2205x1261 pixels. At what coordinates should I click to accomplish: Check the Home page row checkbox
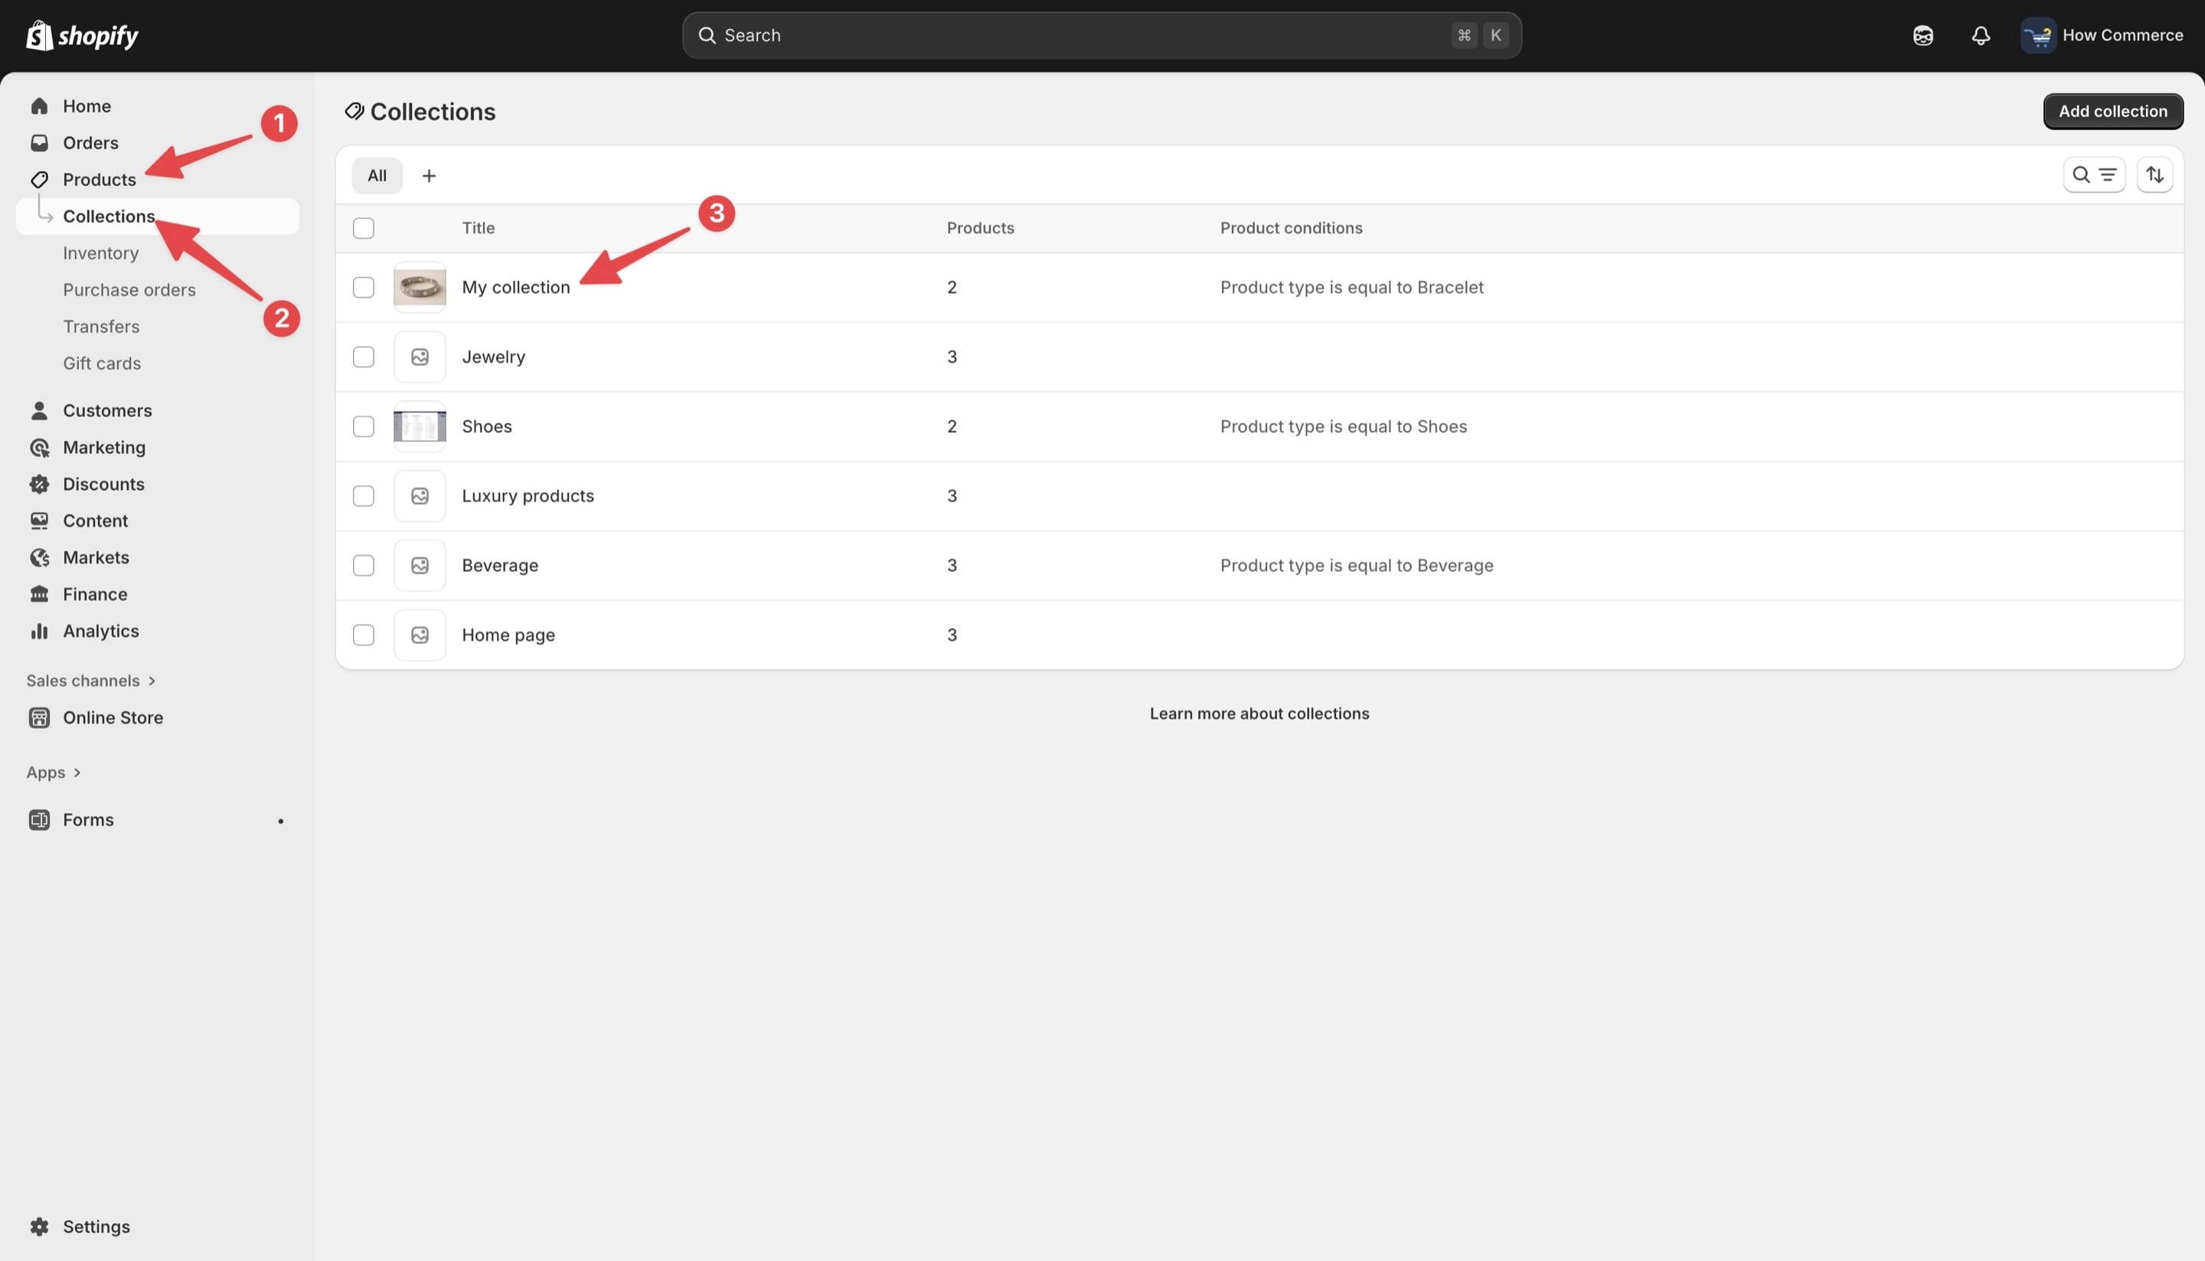tap(364, 635)
